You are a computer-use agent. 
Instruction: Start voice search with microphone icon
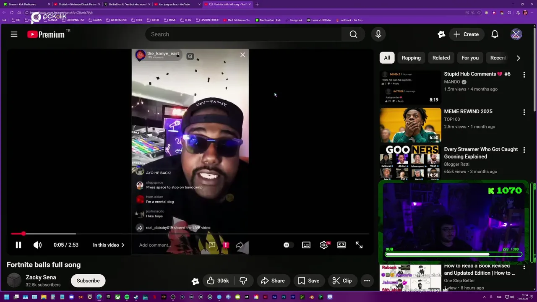click(x=378, y=34)
